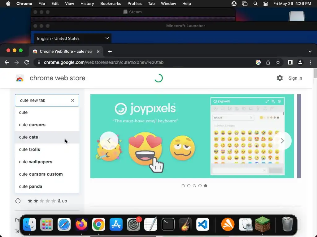Open the File menu
Viewport: 317px width, 237px height.
[42, 4]
